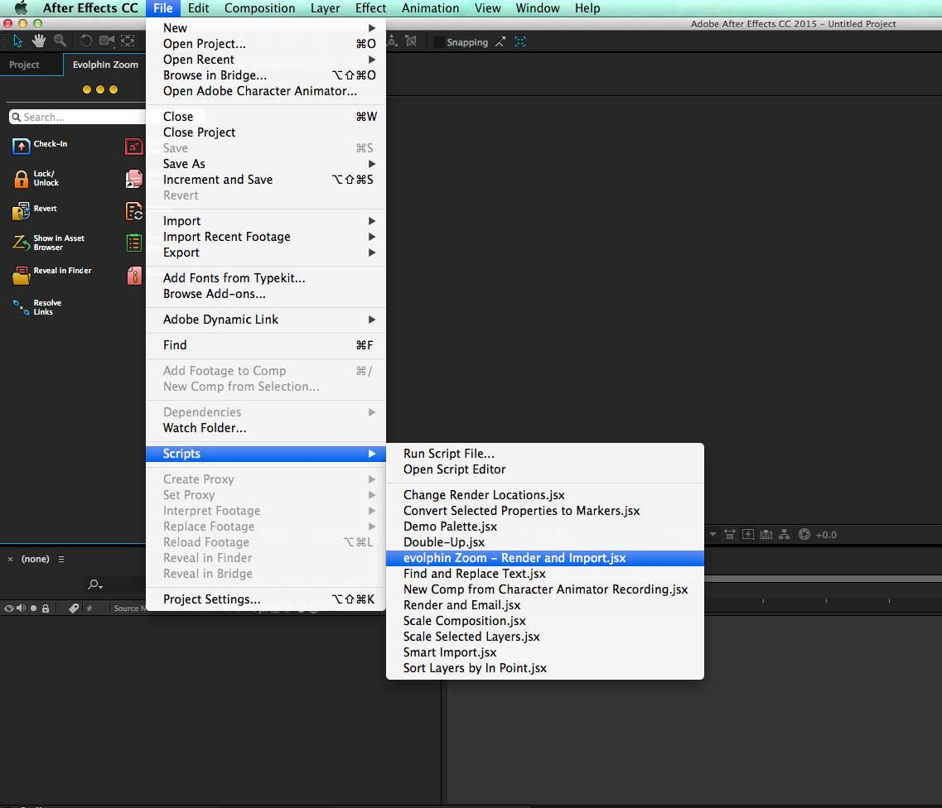Open the Animation menu
This screenshot has width=942, height=808.
(430, 8)
